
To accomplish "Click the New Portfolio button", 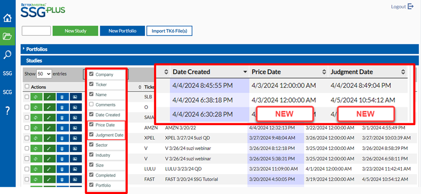I will pyautogui.click(x=122, y=31).
